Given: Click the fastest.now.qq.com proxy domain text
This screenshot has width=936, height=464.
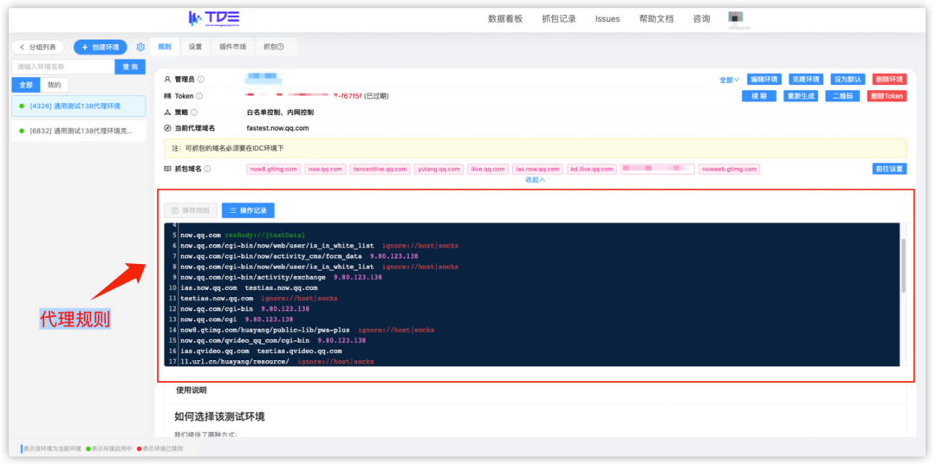Looking at the screenshot, I should pyautogui.click(x=277, y=128).
